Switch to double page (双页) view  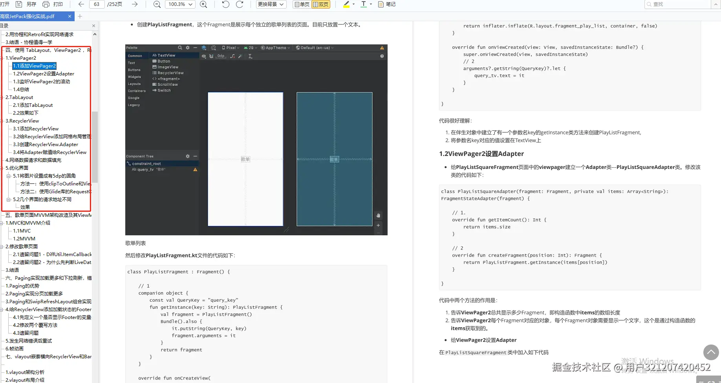click(321, 4)
